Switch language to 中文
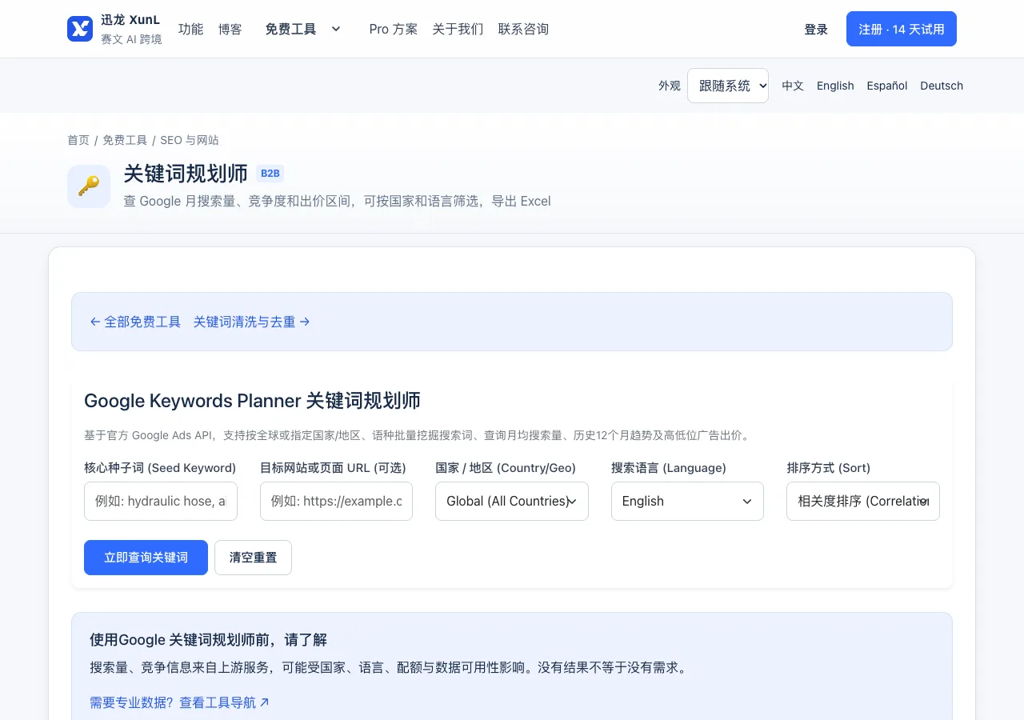The image size is (1024, 720). pyautogui.click(x=793, y=86)
